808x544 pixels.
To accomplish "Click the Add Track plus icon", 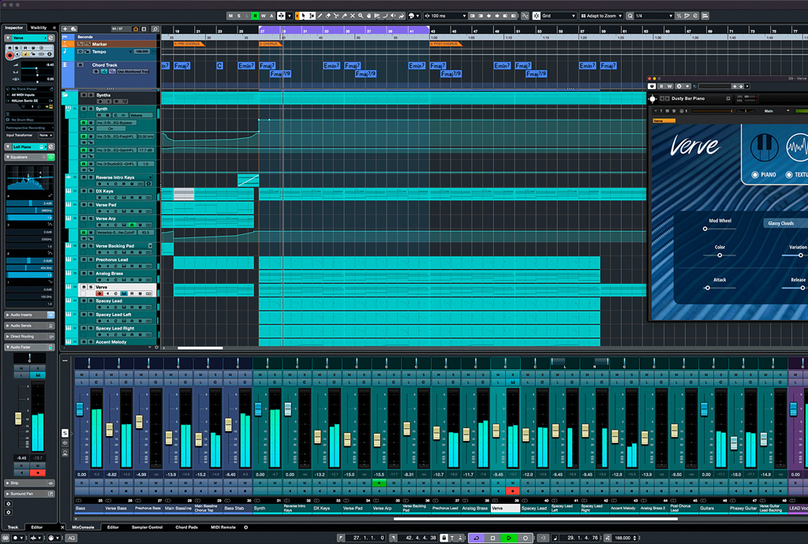I will [x=65, y=28].
